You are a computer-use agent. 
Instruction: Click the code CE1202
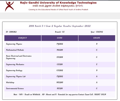(60, 70)
